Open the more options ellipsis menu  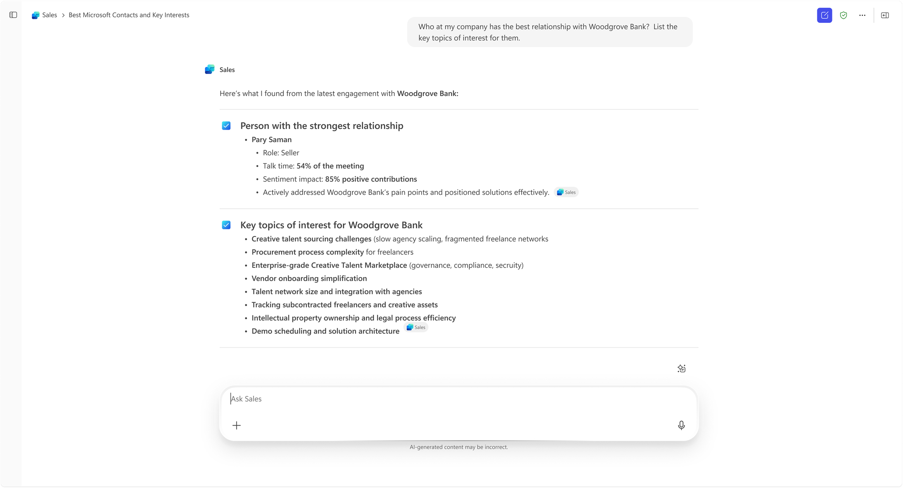pos(861,15)
